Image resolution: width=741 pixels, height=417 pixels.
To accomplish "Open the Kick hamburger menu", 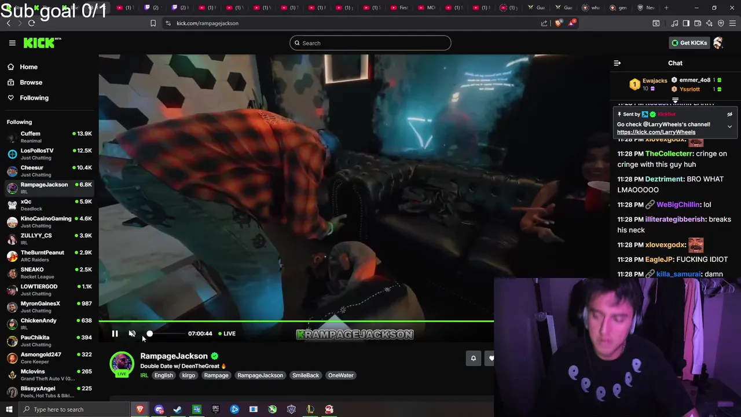I will point(12,43).
